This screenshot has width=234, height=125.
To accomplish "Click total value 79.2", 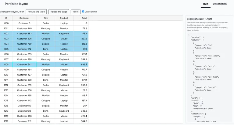I will click(81, 28).
